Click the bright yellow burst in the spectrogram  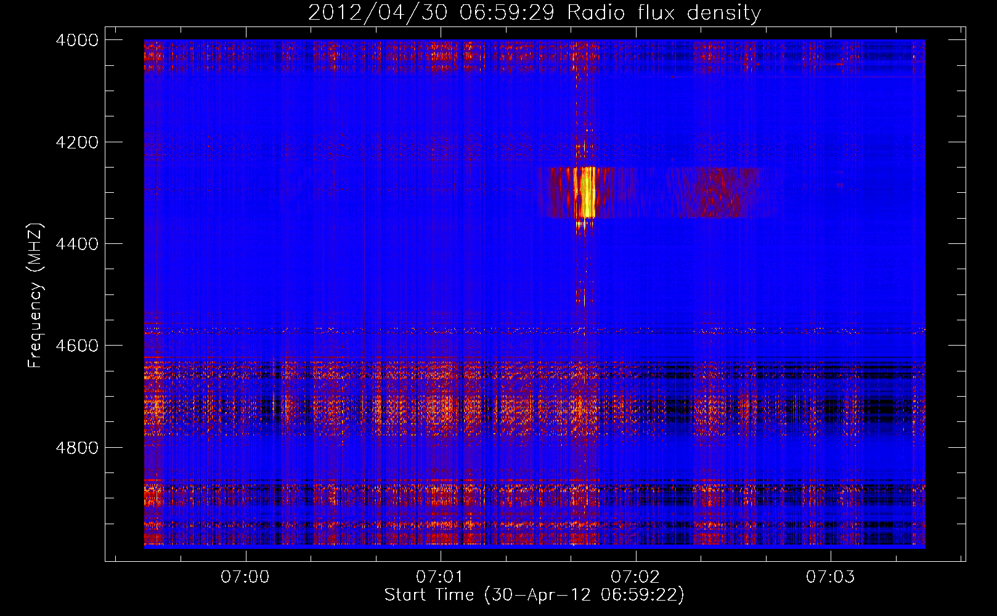[585, 193]
